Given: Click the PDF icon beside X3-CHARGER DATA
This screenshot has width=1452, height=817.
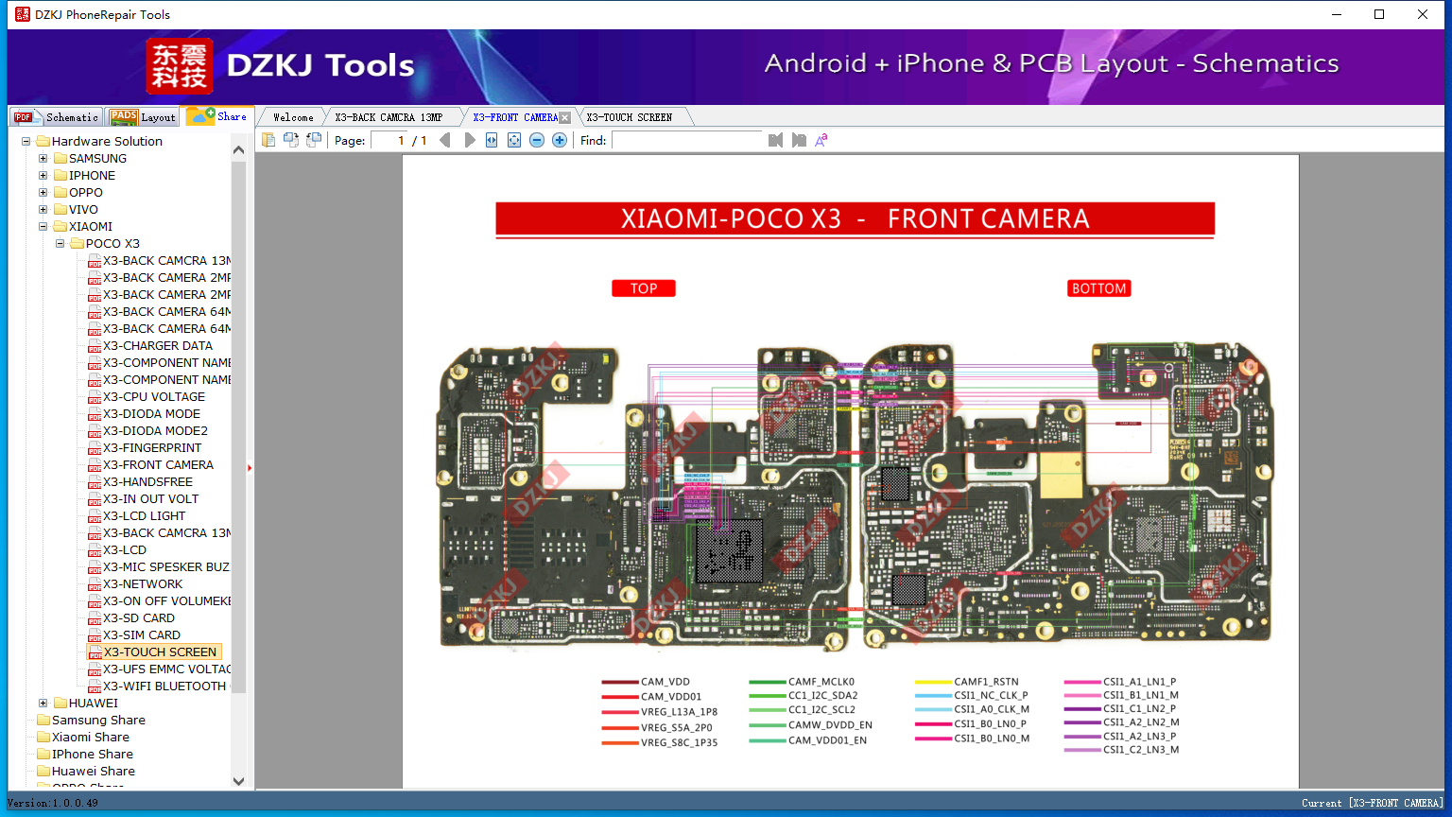Looking at the screenshot, I should coord(95,346).
